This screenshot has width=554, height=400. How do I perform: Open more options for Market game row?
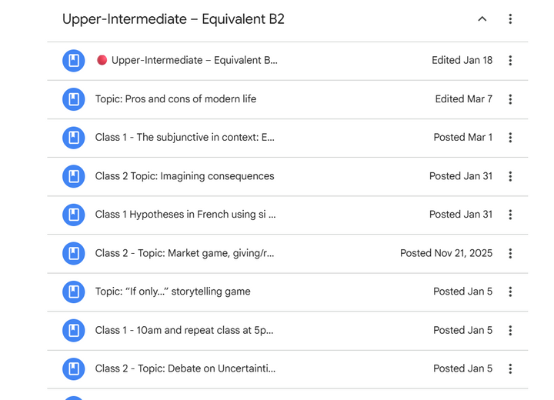pyautogui.click(x=510, y=253)
